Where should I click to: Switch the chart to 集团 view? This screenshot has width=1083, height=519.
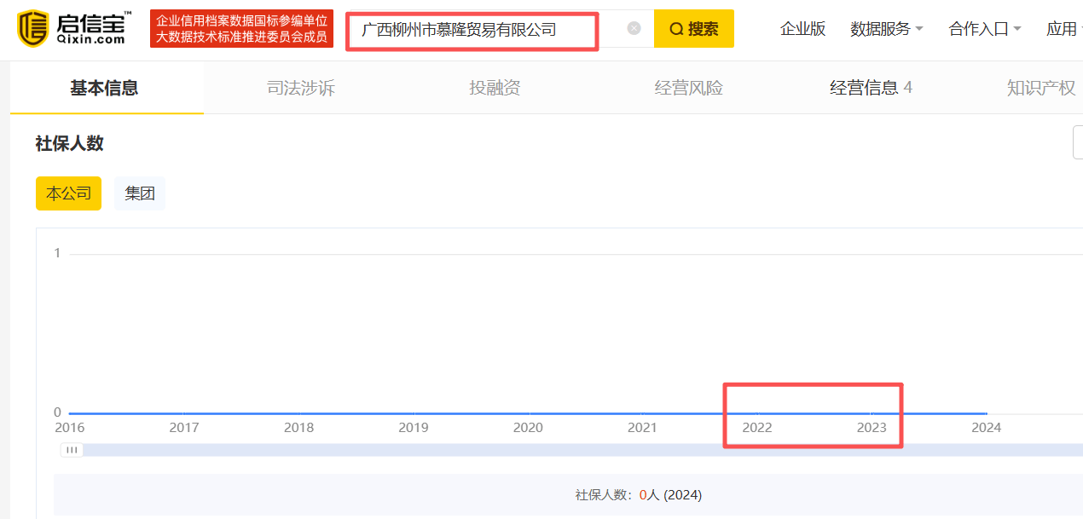click(x=140, y=193)
